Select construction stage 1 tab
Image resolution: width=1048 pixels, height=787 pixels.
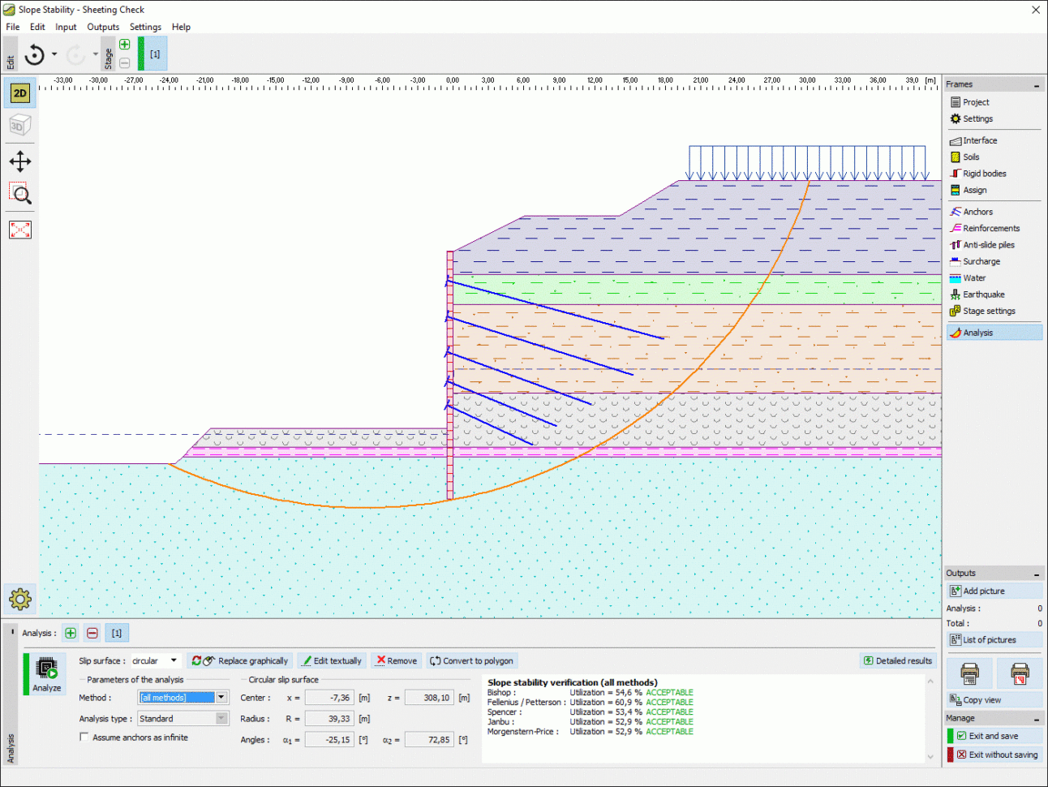(x=155, y=54)
